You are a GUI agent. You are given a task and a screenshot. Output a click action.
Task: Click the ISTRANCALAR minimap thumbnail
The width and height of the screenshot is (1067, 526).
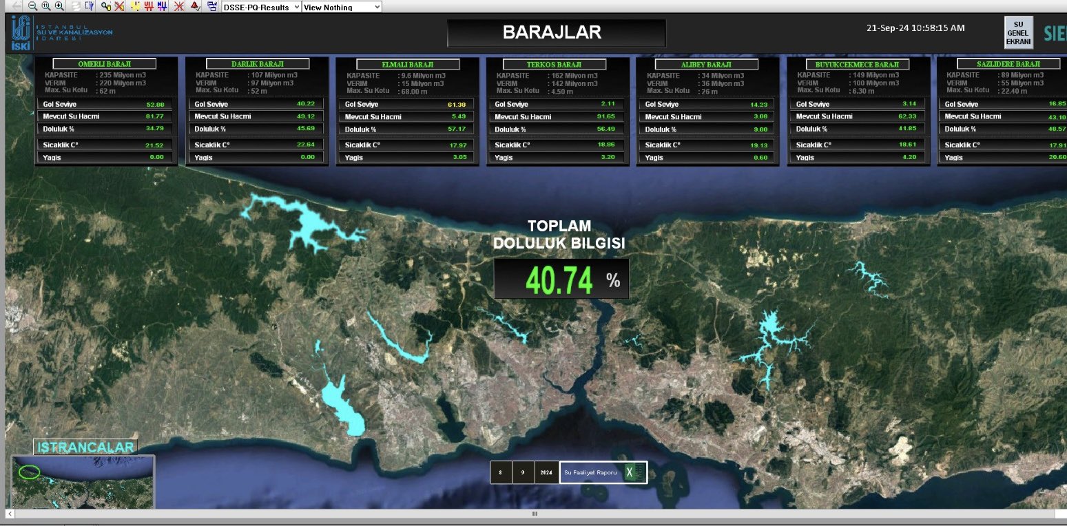pyautogui.click(x=83, y=482)
